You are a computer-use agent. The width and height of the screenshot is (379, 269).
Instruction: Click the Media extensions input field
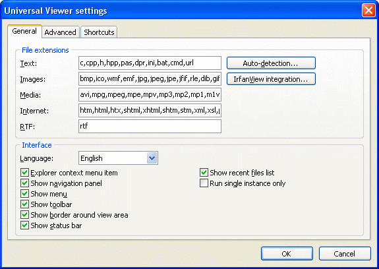[150, 94]
